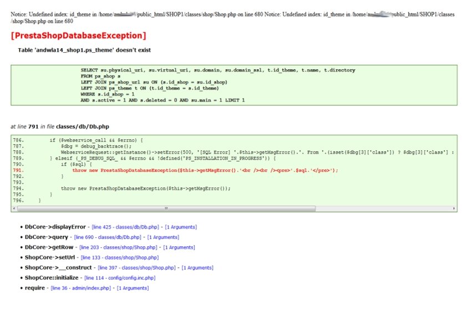The height and width of the screenshot is (330, 467).
Task: Click the "ShopCore->setUrl" trace entry text
Action: [50, 257]
